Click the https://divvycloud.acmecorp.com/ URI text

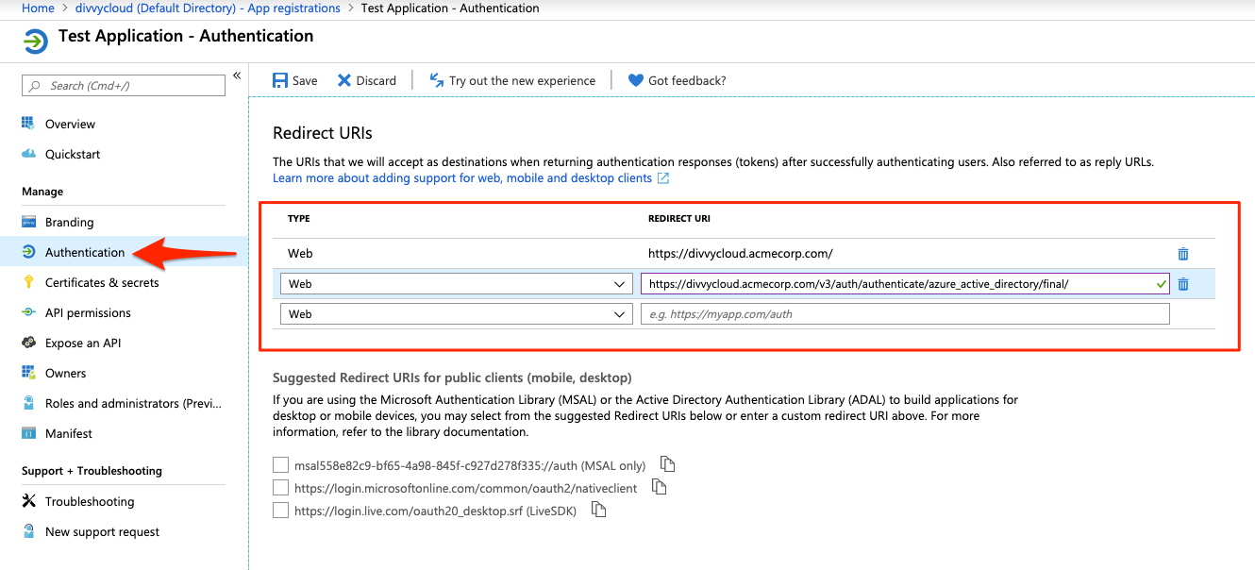point(740,253)
